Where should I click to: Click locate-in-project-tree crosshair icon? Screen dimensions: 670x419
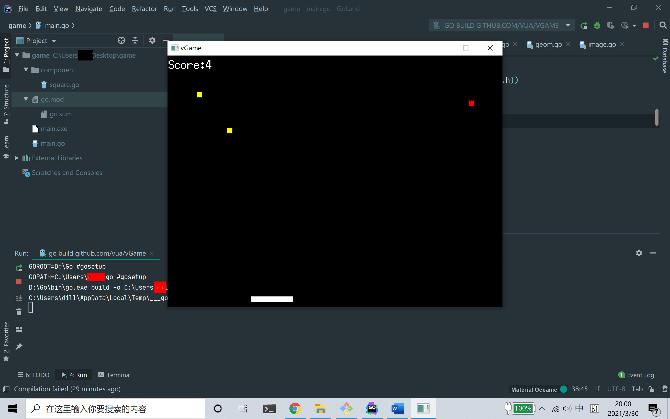pyautogui.click(x=121, y=41)
